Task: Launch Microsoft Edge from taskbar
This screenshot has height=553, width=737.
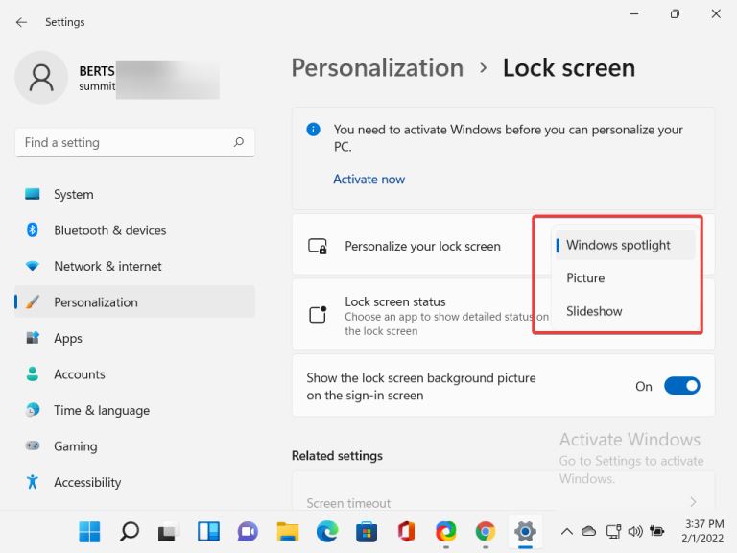Action: (327, 532)
